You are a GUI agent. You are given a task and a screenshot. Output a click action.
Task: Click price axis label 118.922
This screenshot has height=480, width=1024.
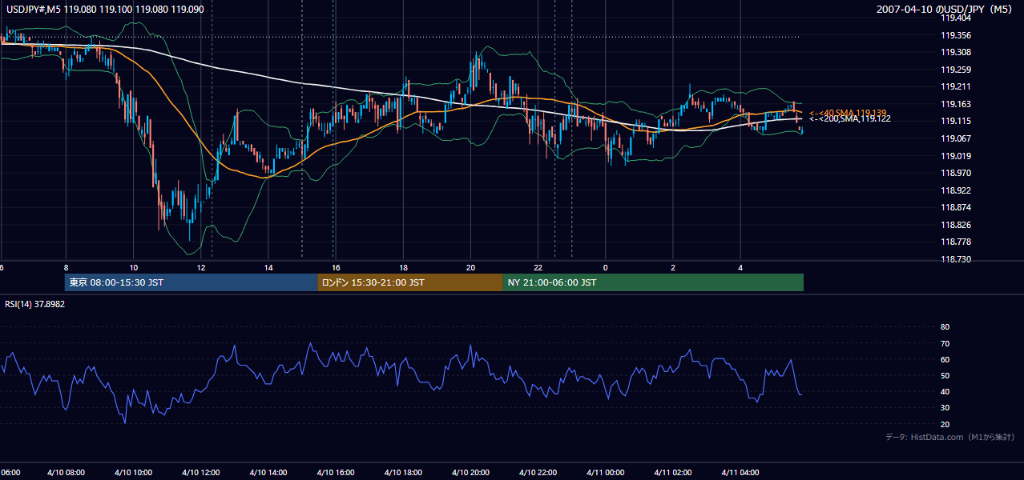coord(955,190)
